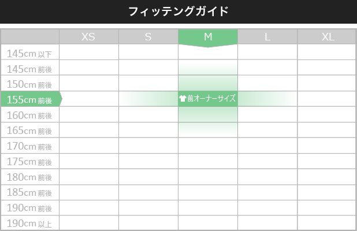Image resolution: width=357 pixels, height=231 pixels.
Task: Click the 160cm前後 height row label
Action: 30,114
